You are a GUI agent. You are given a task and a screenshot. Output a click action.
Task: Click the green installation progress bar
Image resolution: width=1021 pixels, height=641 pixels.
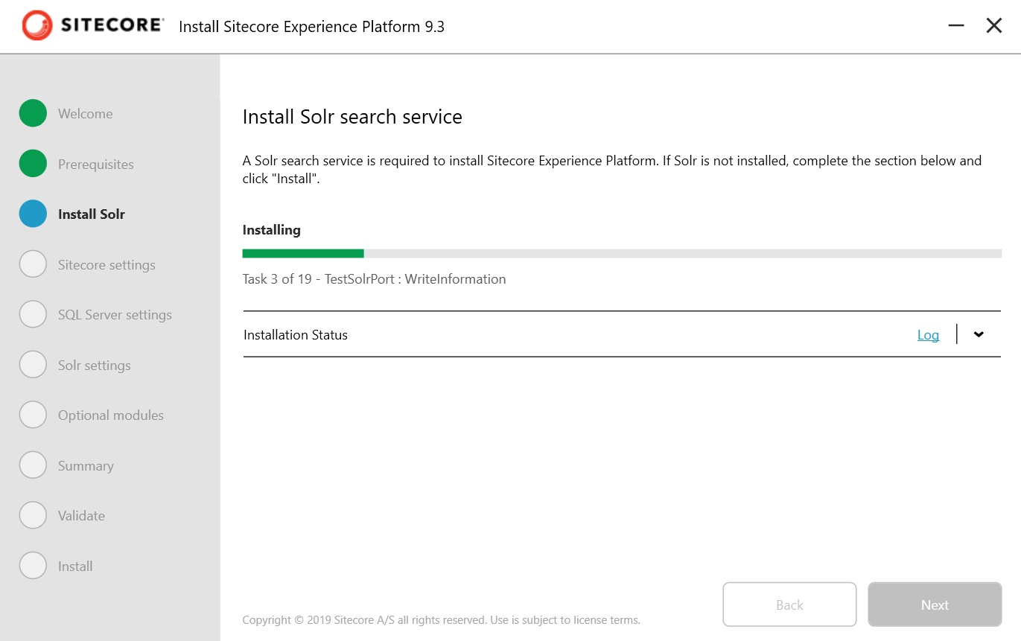coord(302,253)
